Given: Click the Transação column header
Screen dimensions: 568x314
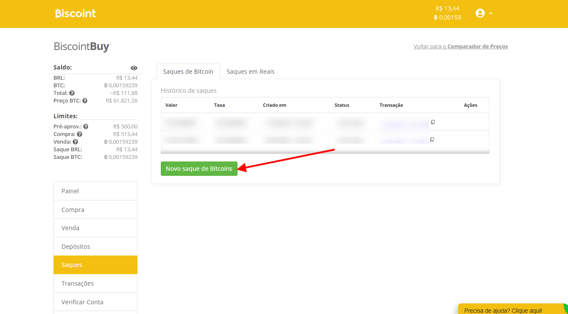Looking at the screenshot, I should 391,105.
